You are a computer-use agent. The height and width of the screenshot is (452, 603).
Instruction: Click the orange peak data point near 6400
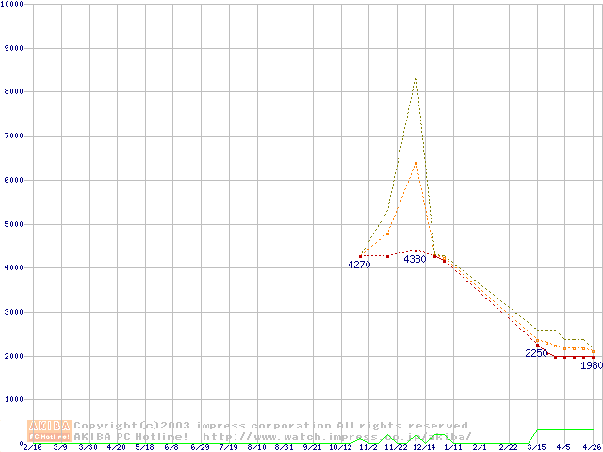[x=416, y=164]
